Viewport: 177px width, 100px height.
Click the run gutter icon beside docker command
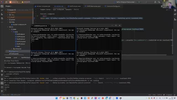tap(38, 16)
